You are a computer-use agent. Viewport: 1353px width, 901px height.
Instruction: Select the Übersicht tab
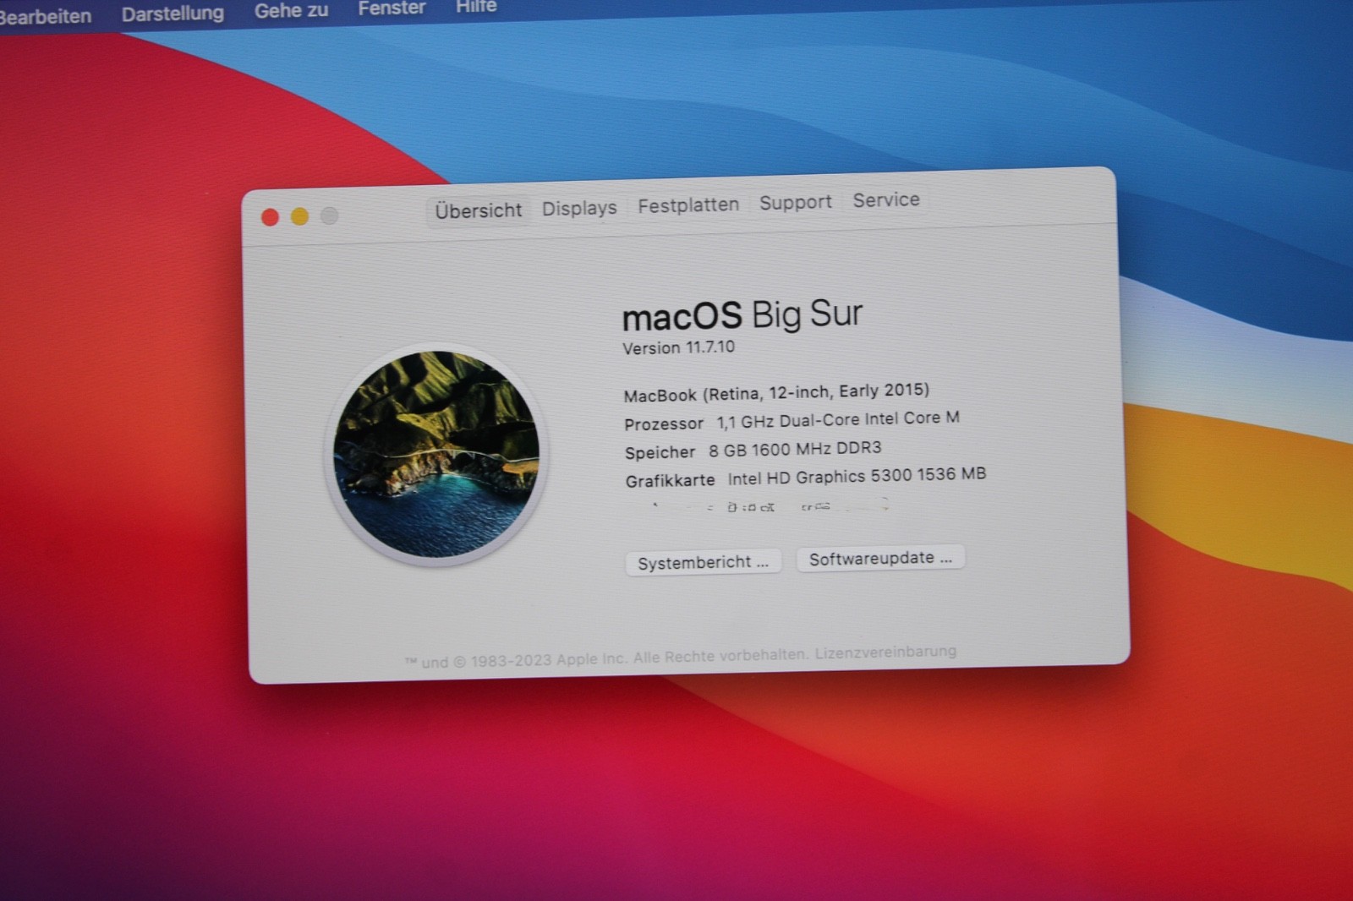pyautogui.click(x=478, y=210)
